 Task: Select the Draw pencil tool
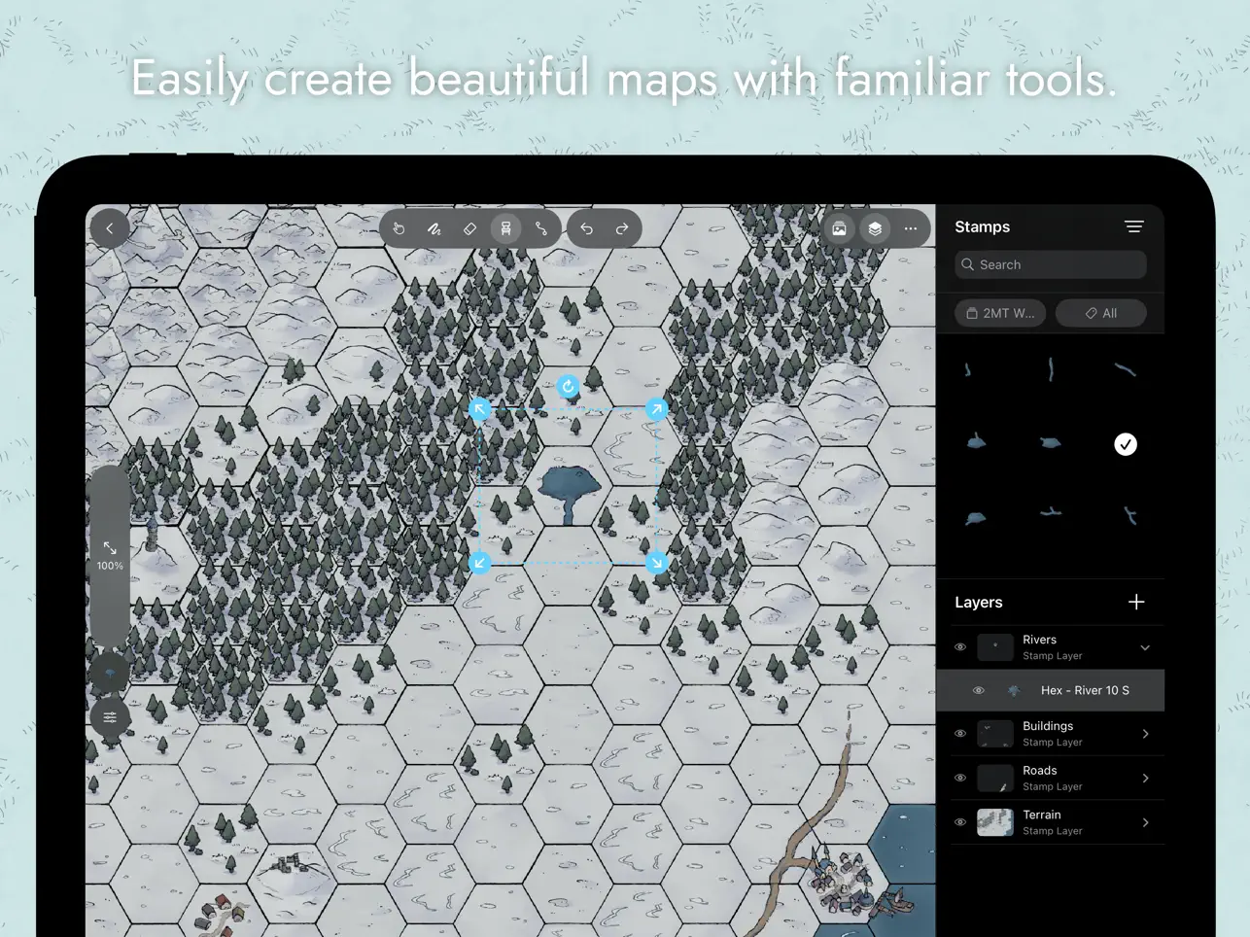click(434, 228)
